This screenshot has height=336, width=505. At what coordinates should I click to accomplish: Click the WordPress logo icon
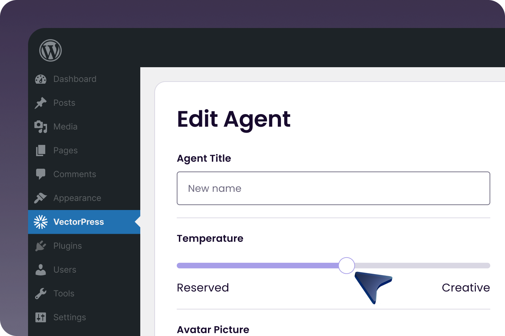(50, 50)
